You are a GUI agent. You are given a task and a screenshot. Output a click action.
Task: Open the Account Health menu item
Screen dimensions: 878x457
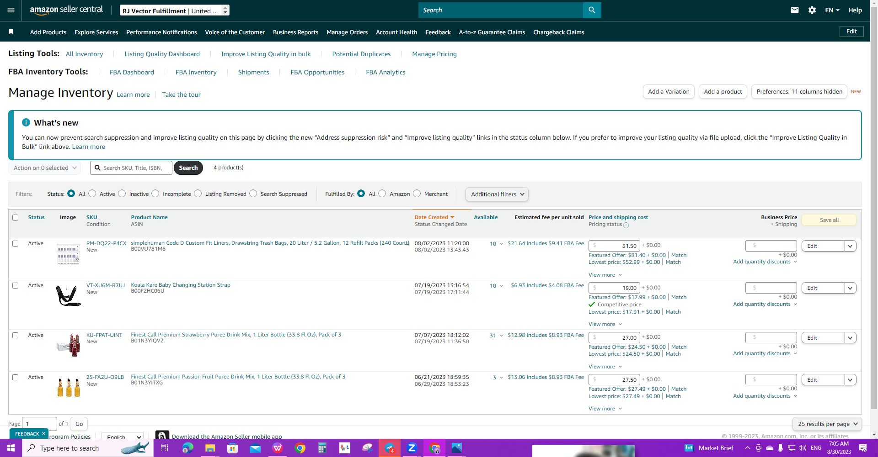click(x=396, y=32)
